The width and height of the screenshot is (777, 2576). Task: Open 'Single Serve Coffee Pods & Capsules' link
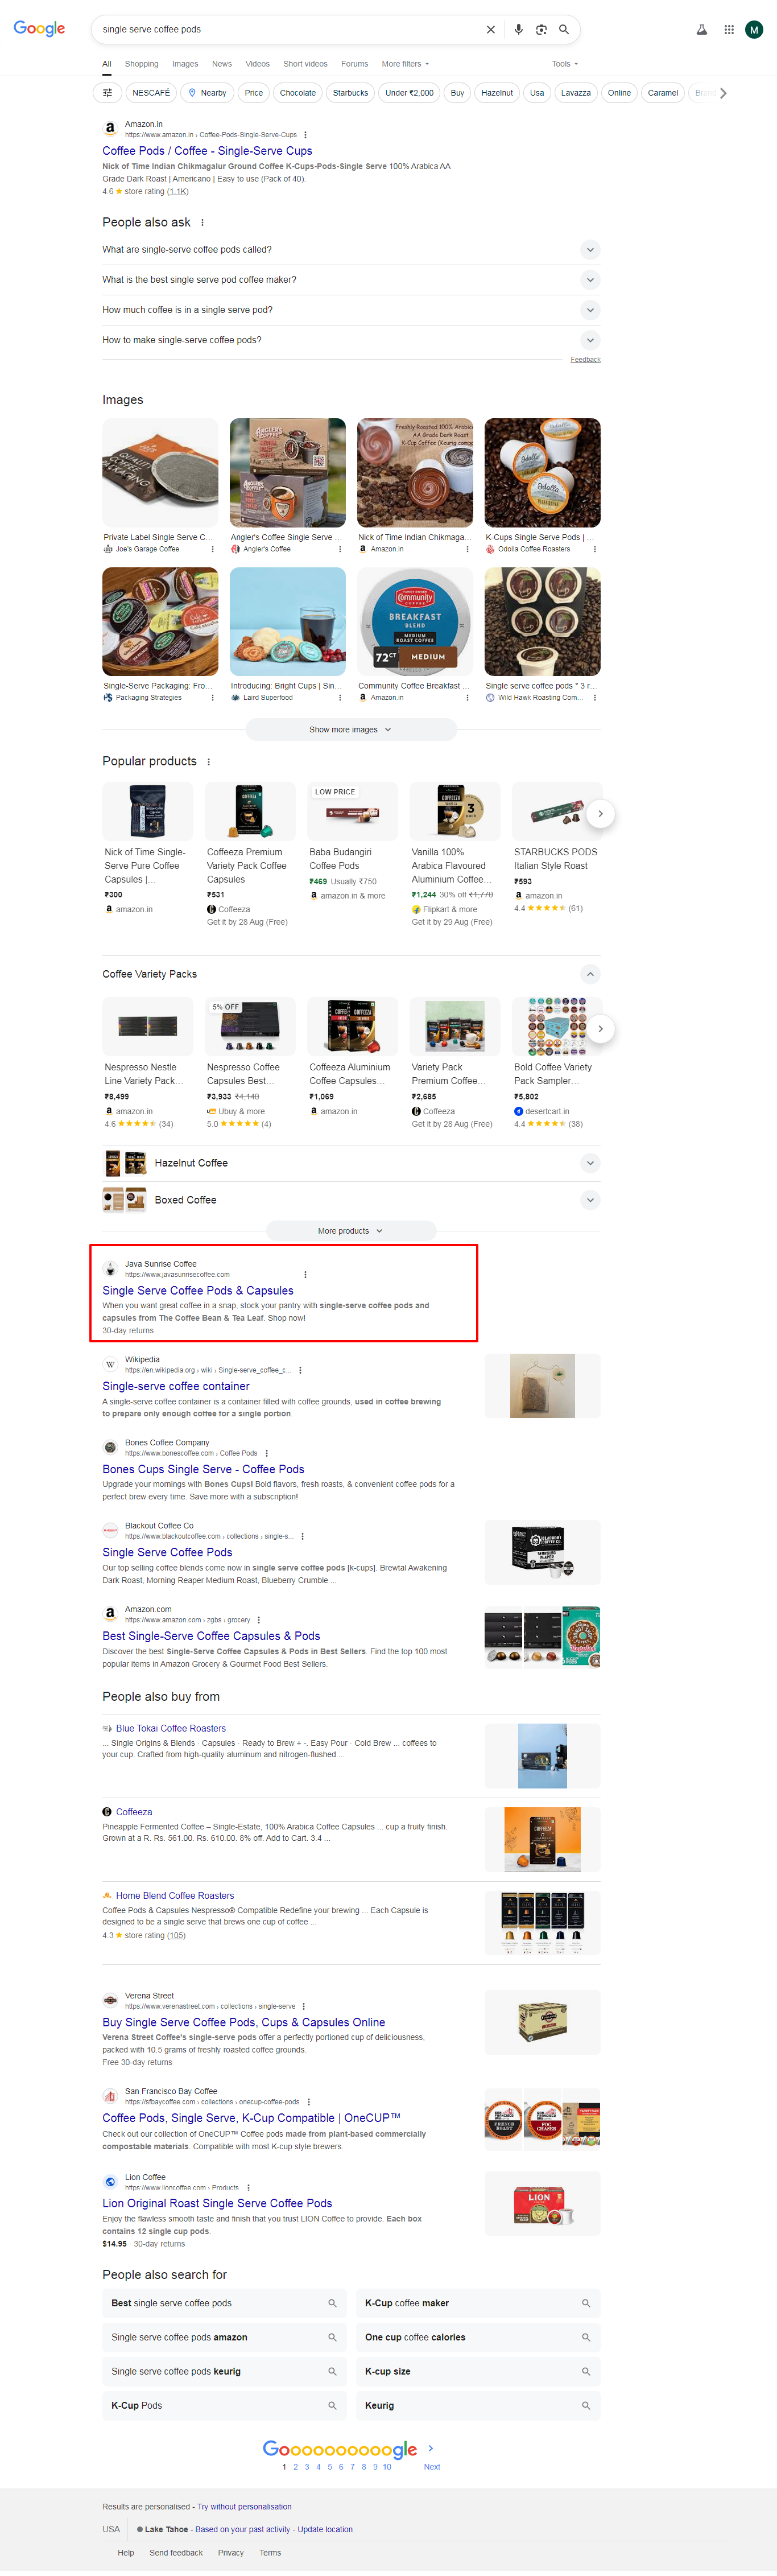pos(198,1291)
